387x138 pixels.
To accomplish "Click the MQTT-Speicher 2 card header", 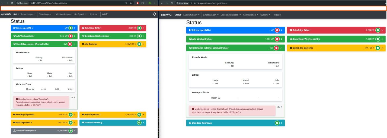I will [x=44, y=123].
